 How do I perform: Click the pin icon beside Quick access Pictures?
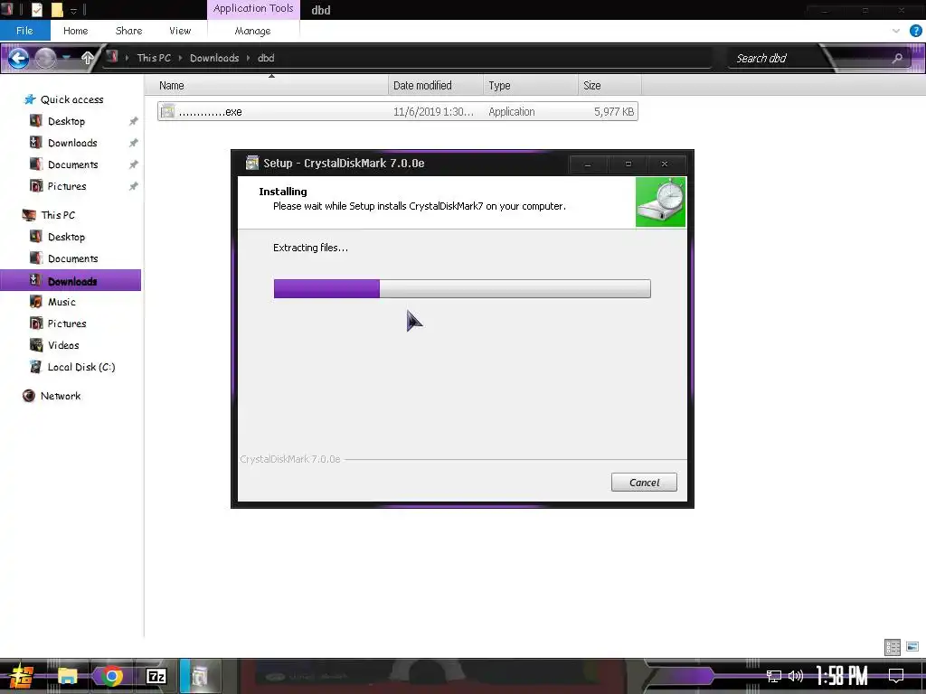pyautogui.click(x=134, y=186)
